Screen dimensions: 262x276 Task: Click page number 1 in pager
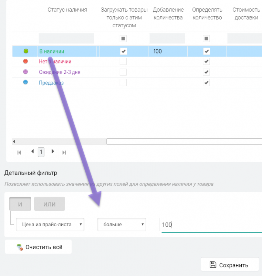coord(41,152)
